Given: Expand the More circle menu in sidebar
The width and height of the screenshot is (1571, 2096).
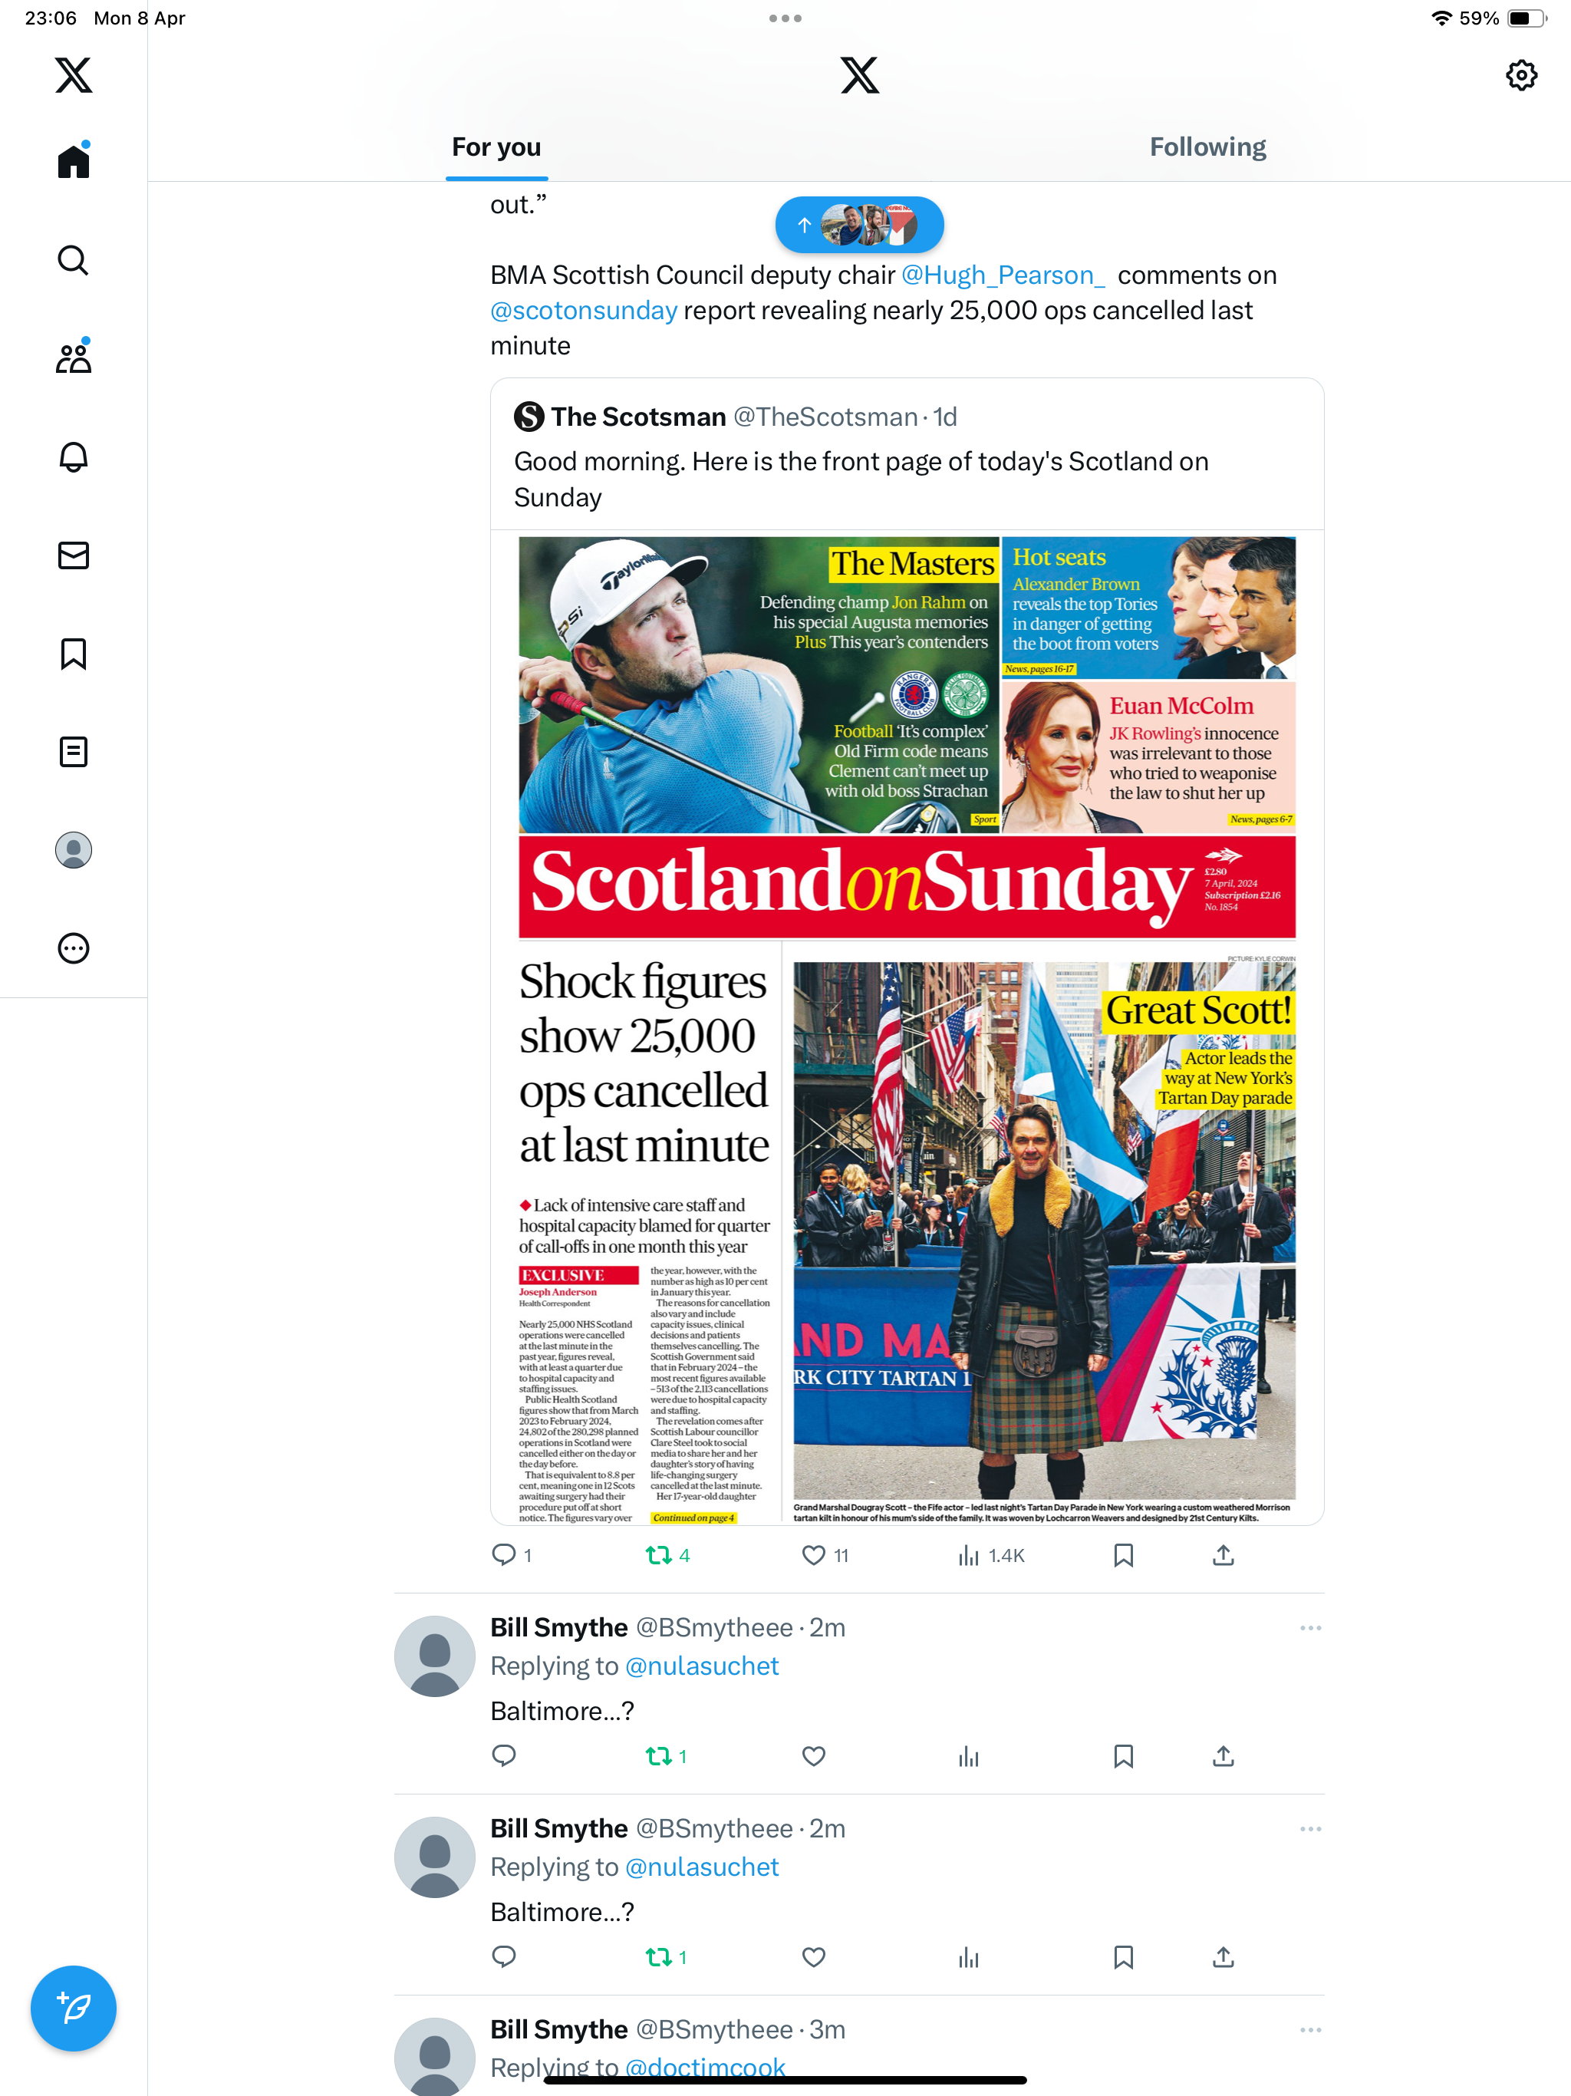Looking at the screenshot, I should [x=73, y=948].
